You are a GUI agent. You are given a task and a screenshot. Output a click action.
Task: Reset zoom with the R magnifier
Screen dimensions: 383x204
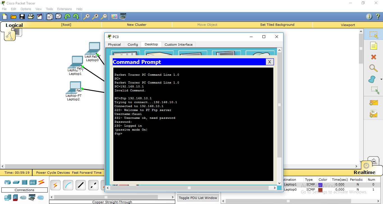pyautogui.click(x=95, y=17)
